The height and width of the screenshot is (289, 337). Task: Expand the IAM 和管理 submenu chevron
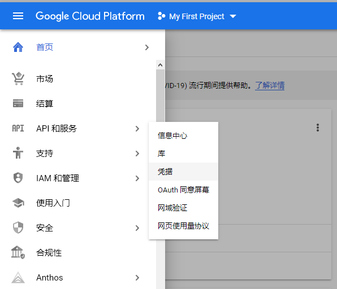[137, 178]
